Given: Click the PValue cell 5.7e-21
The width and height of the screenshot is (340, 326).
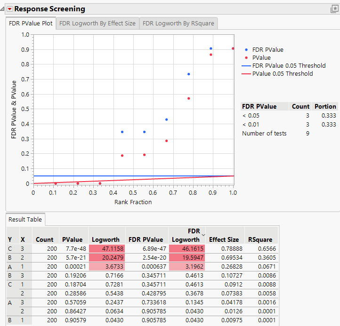Looking at the screenshot, I should 76,257.
